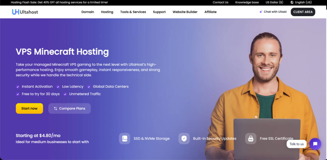Click the sparkle icon beside Chat with UltaAI
327x160 pixels.
261,12
